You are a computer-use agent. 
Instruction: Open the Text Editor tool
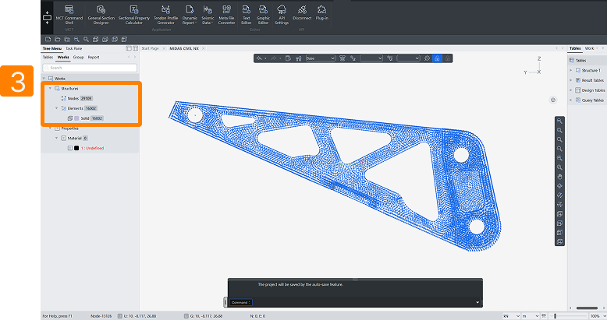[x=247, y=15]
